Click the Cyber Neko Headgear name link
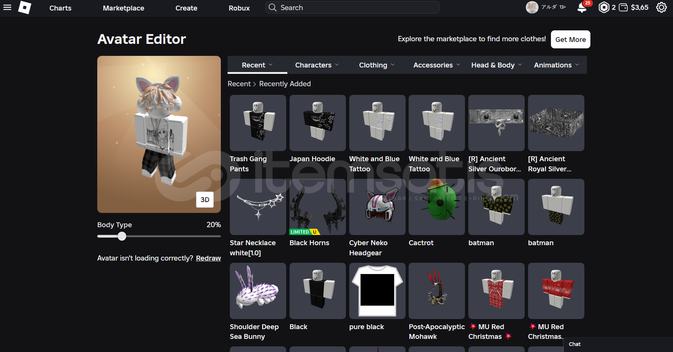The height and width of the screenshot is (352, 673). tap(368, 248)
